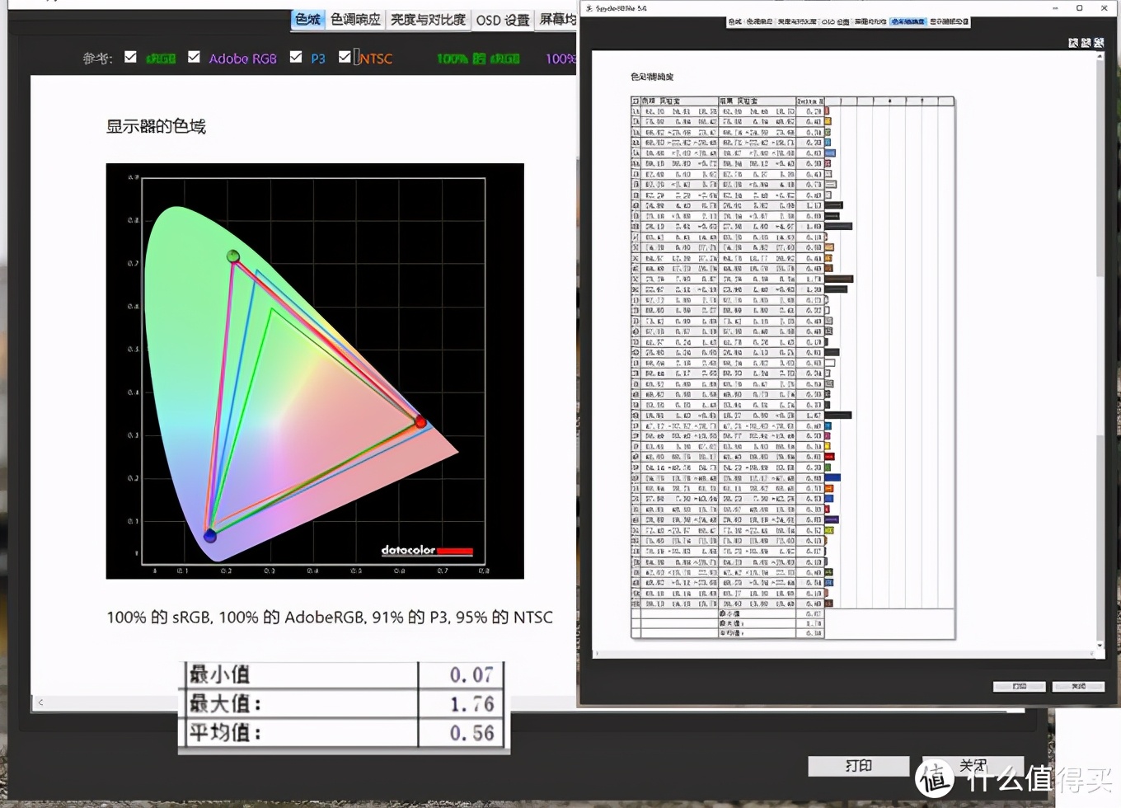Disable the P3 reference checkbox
The height and width of the screenshot is (808, 1121).
tap(296, 57)
